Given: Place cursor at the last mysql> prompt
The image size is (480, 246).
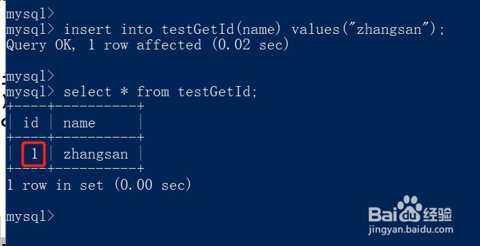Looking at the screenshot, I should coord(30,216).
